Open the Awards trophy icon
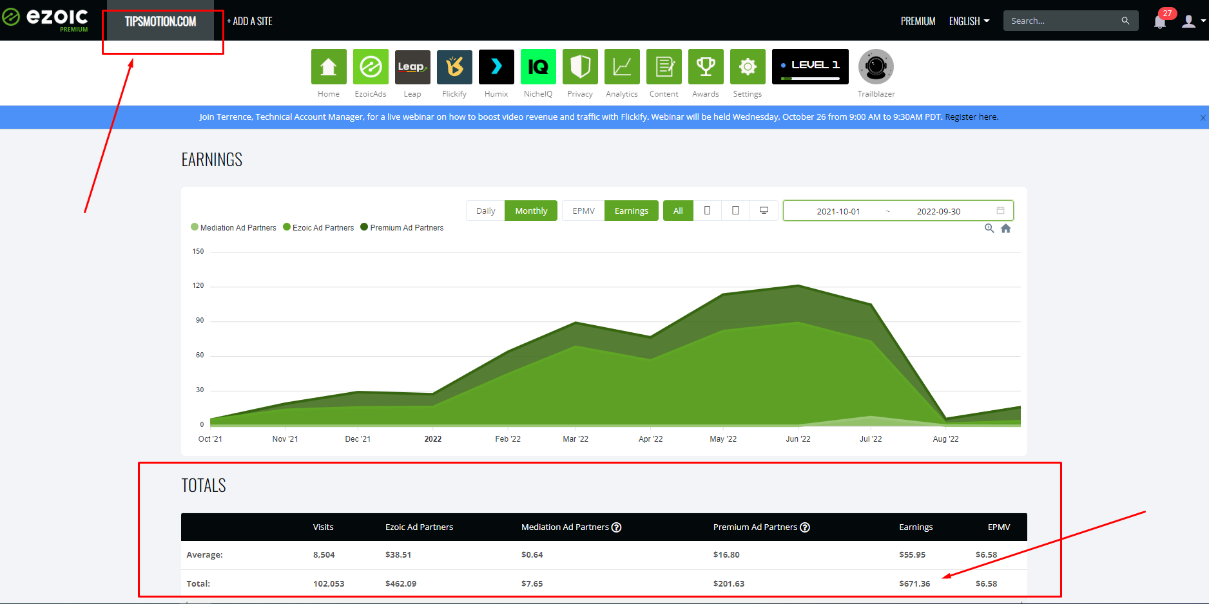 point(706,67)
